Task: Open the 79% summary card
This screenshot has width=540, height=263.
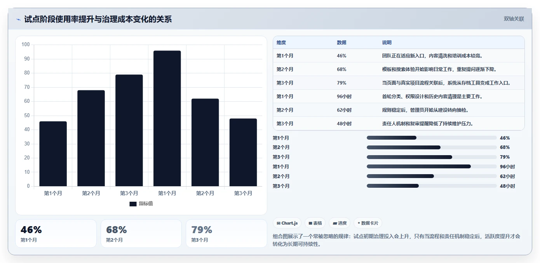Action: pos(226,234)
